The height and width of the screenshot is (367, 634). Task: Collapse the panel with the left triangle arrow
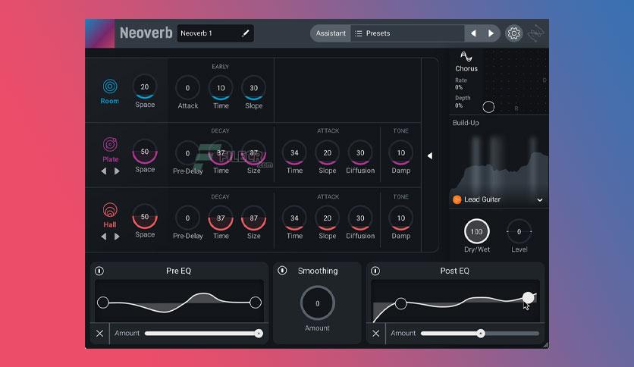pyautogui.click(x=430, y=155)
